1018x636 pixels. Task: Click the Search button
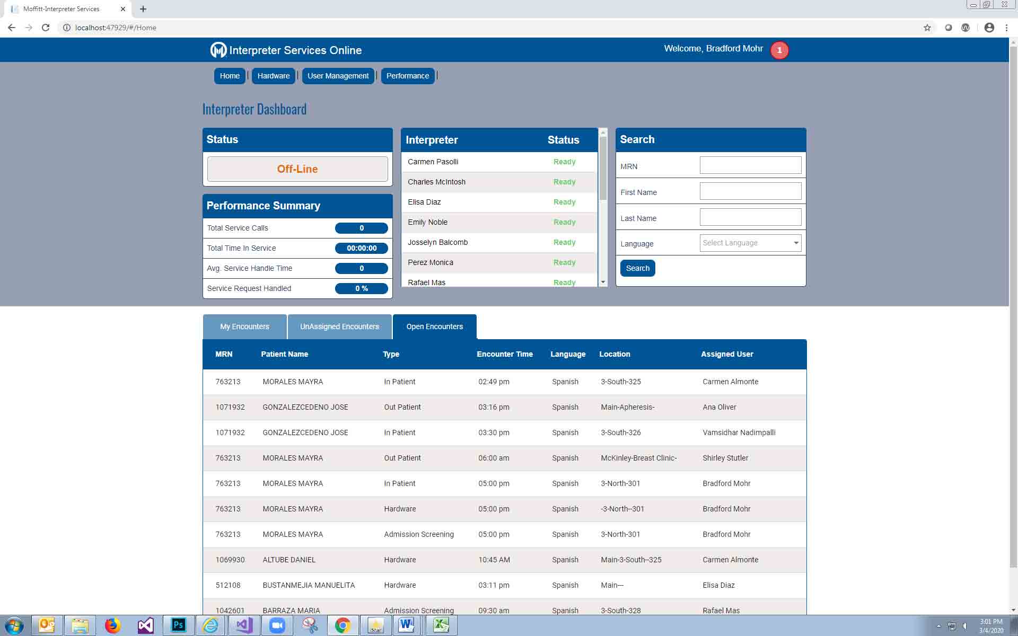[x=637, y=268]
